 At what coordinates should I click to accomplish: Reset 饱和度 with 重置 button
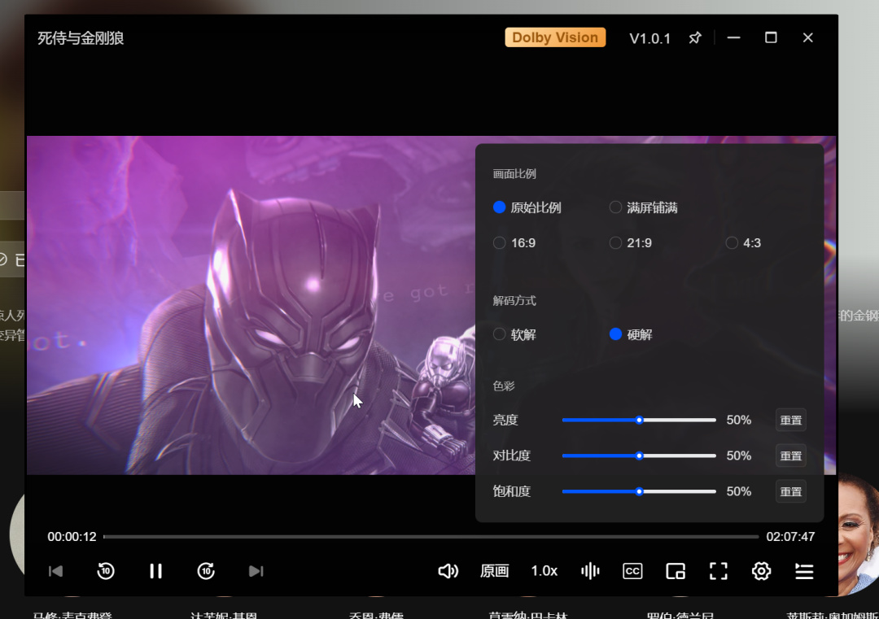tap(791, 491)
